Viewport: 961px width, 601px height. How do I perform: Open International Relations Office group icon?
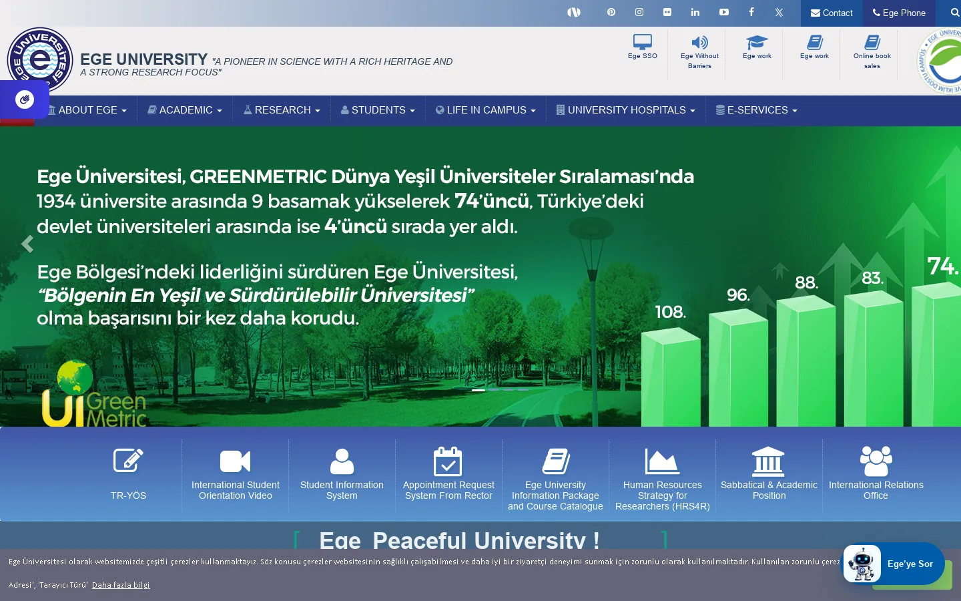click(876, 461)
